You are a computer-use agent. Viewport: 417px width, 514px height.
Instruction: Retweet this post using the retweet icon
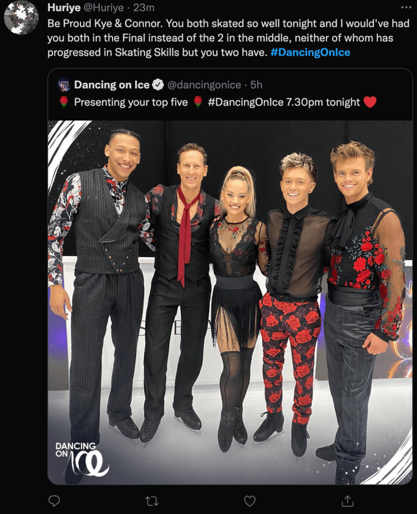(152, 501)
